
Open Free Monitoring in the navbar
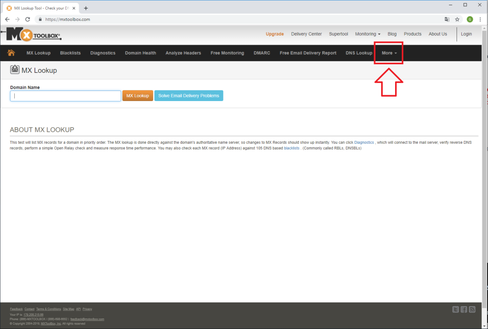coord(227,53)
